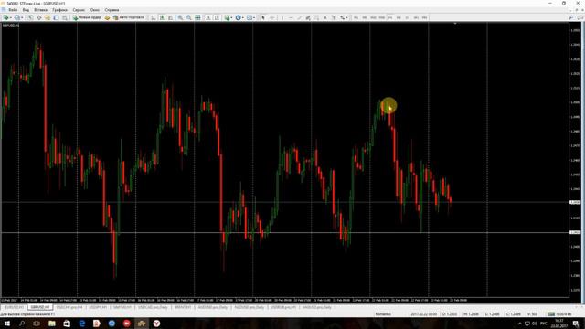Switch chart to bar chart type
The width and height of the screenshot is (585, 329).
[153, 17]
